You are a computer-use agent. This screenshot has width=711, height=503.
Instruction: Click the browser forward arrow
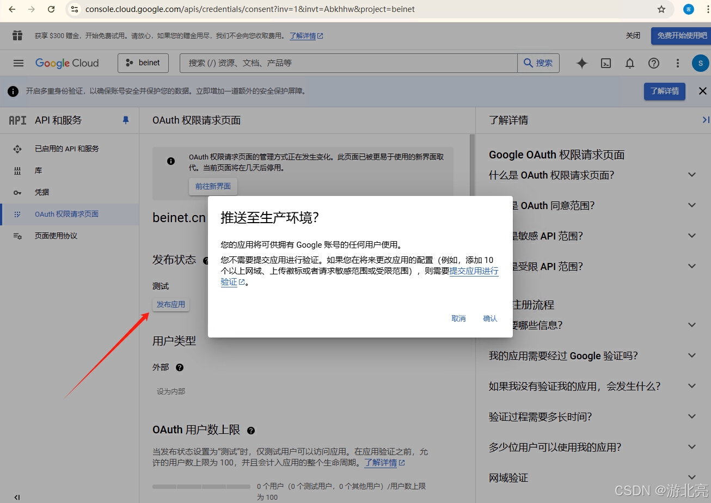click(32, 9)
